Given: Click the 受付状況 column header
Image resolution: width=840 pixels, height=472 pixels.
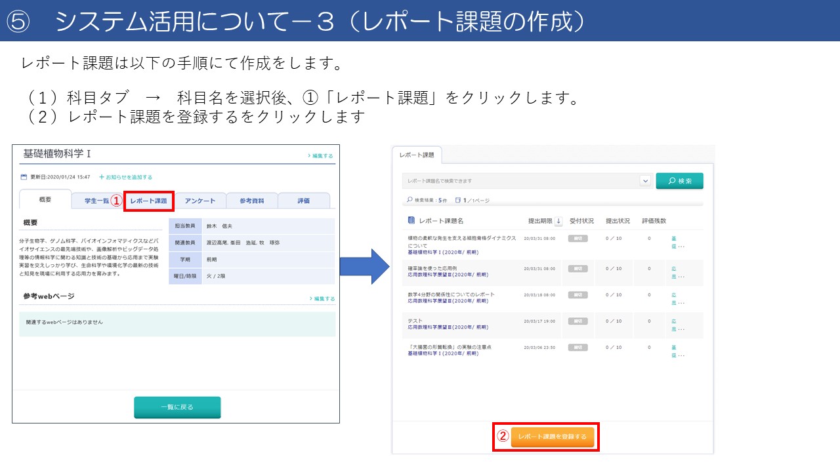Looking at the screenshot, I should 581,221.
